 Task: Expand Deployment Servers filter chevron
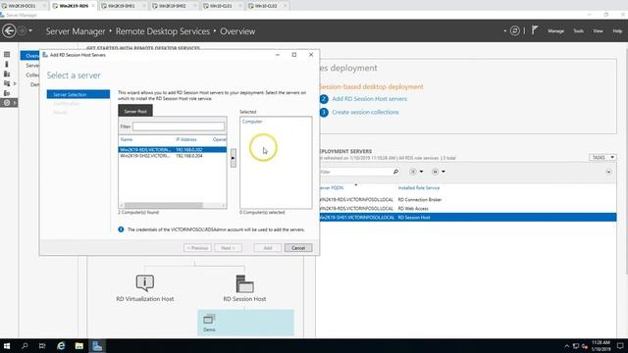608,172
